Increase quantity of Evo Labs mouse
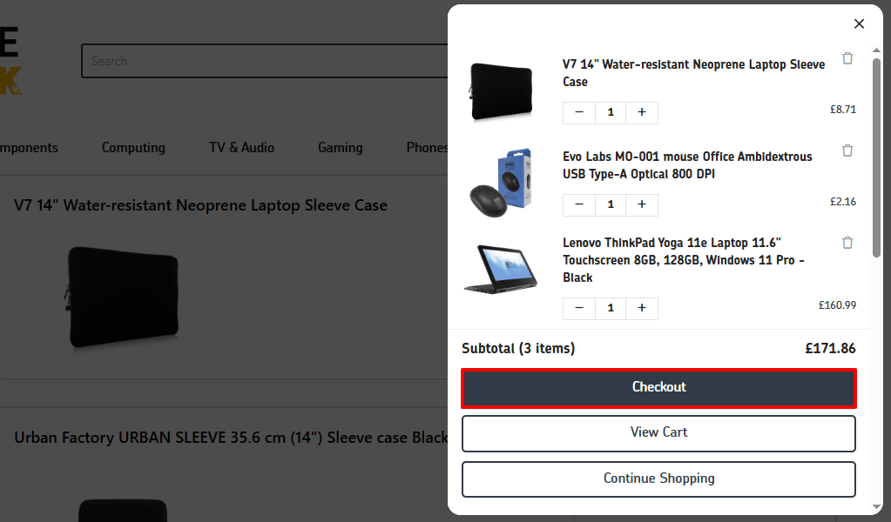 point(642,204)
